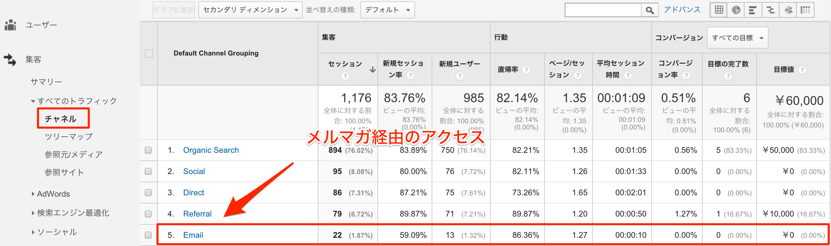
Task: Tick the checkbox for Email row
Action: click(148, 235)
